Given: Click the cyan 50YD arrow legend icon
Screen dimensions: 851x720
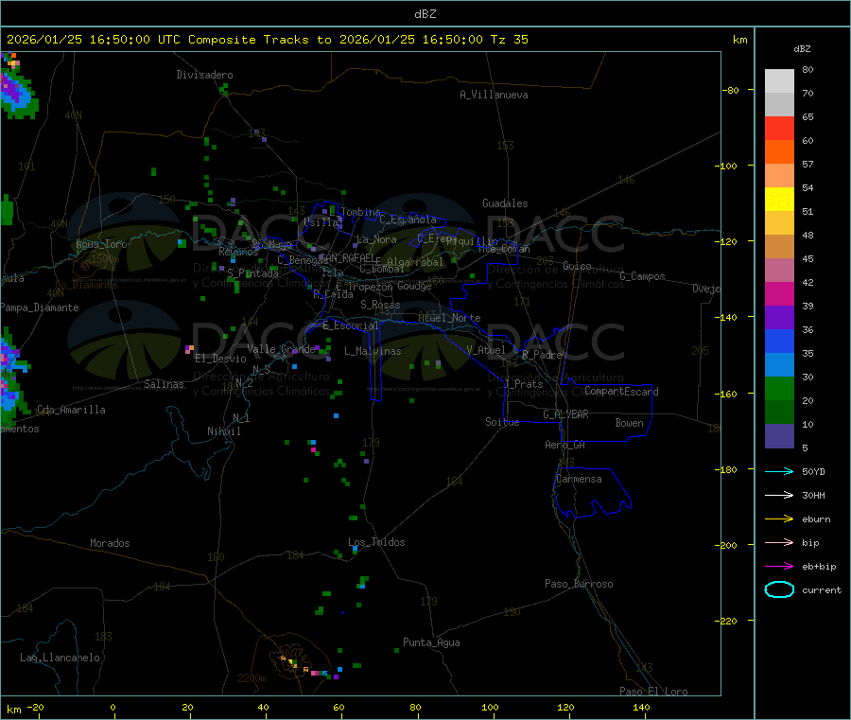Looking at the screenshot, I should [779, 471].
